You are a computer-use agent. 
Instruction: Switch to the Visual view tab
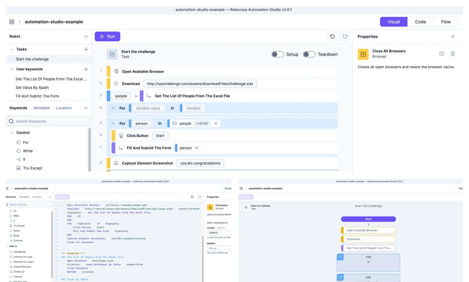394,22
